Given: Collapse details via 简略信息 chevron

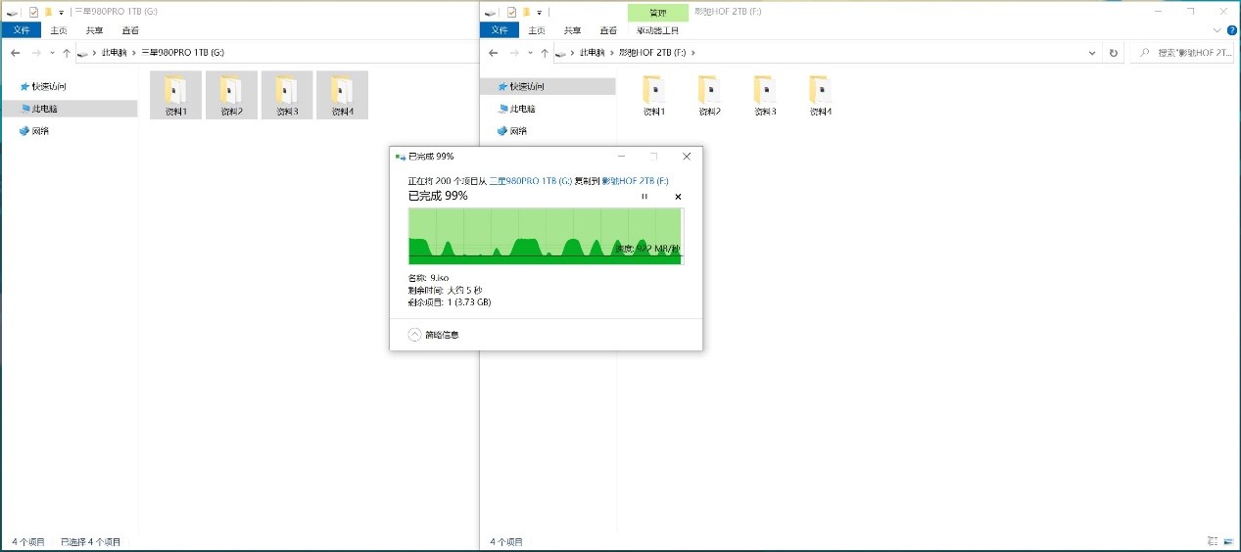Looking at the screenshot, I should pyautogui.click(x=415, y=335).
